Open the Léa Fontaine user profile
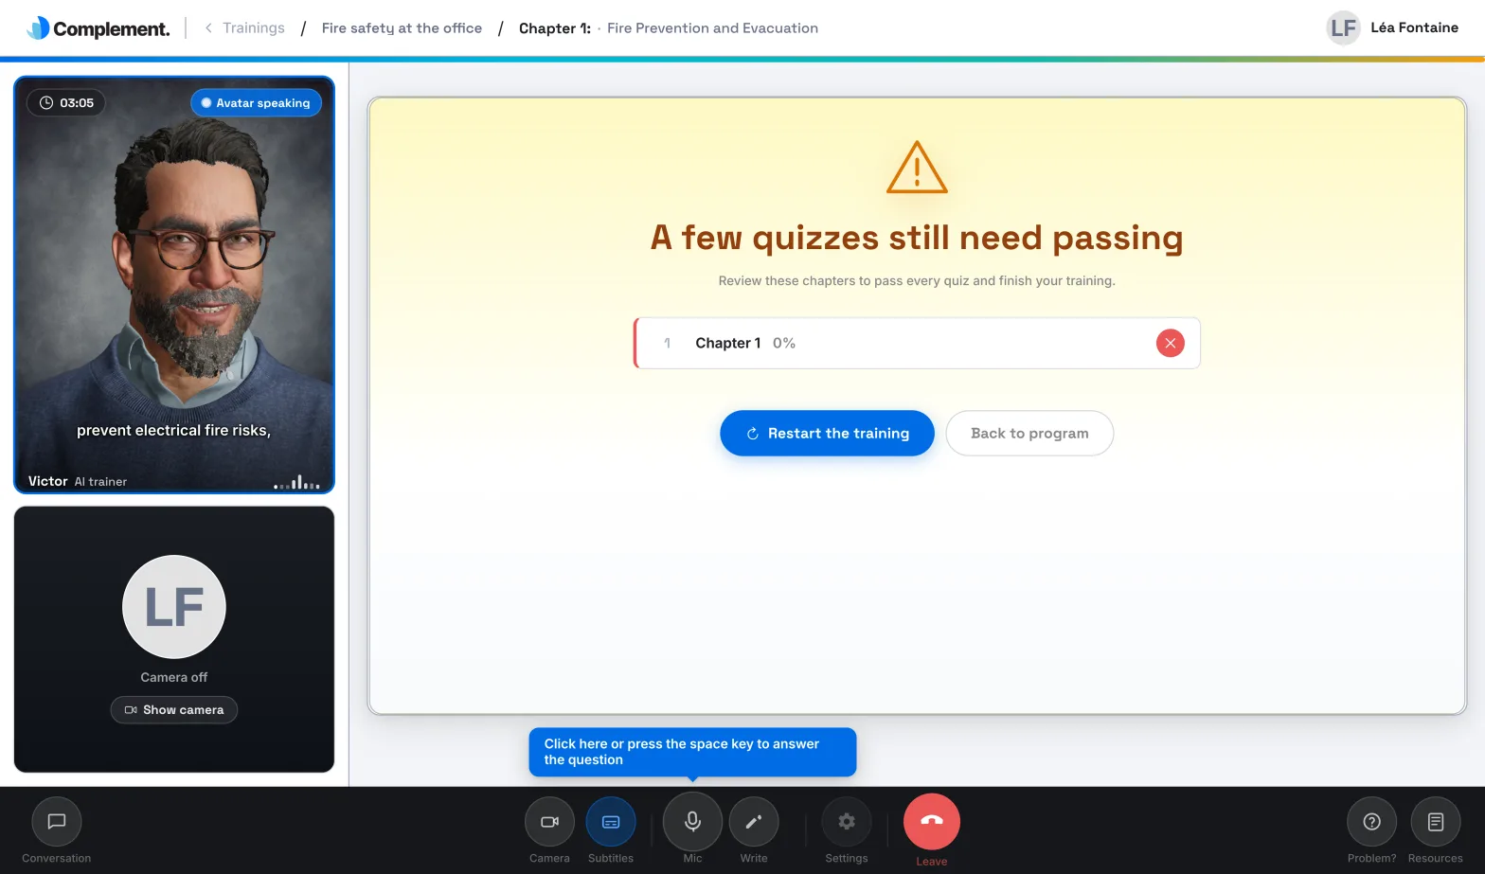Viewport: 1485px width, 874px height. (x=1392, y=28)
